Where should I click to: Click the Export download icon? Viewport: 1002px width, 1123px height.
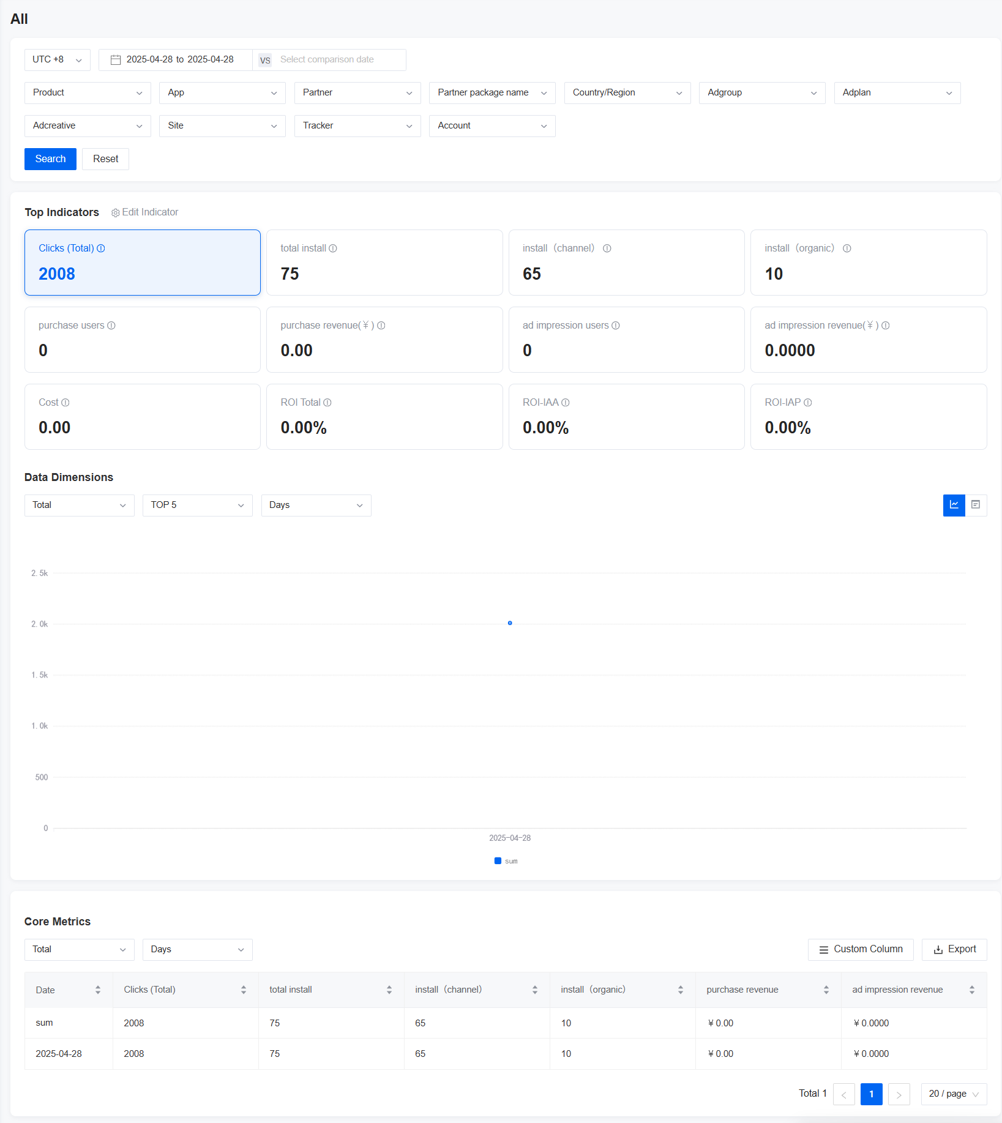[x=938, y=949]
